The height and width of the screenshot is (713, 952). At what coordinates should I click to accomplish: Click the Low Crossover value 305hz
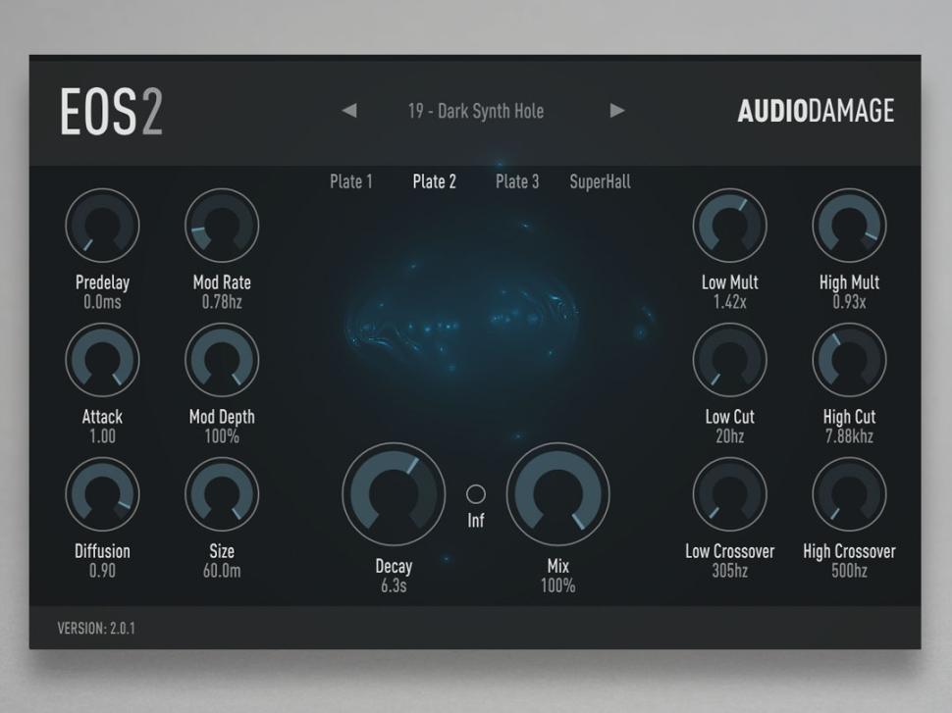click(730, 571)
